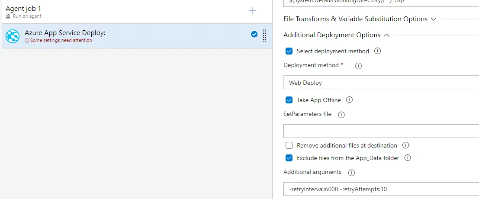This screenshot has width=479, height=199.
Task: Click info icon next to Deployment method label
Action: pos(358,66)
